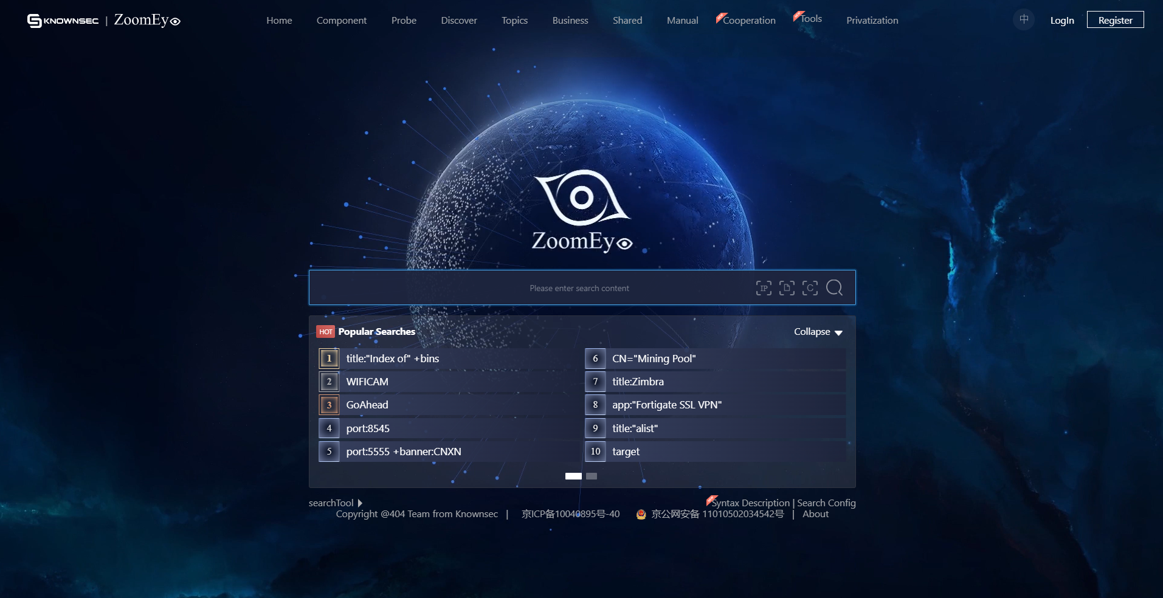Click the IP search icon in search bar
This screenshot has height=598, width=1163.
764,288
